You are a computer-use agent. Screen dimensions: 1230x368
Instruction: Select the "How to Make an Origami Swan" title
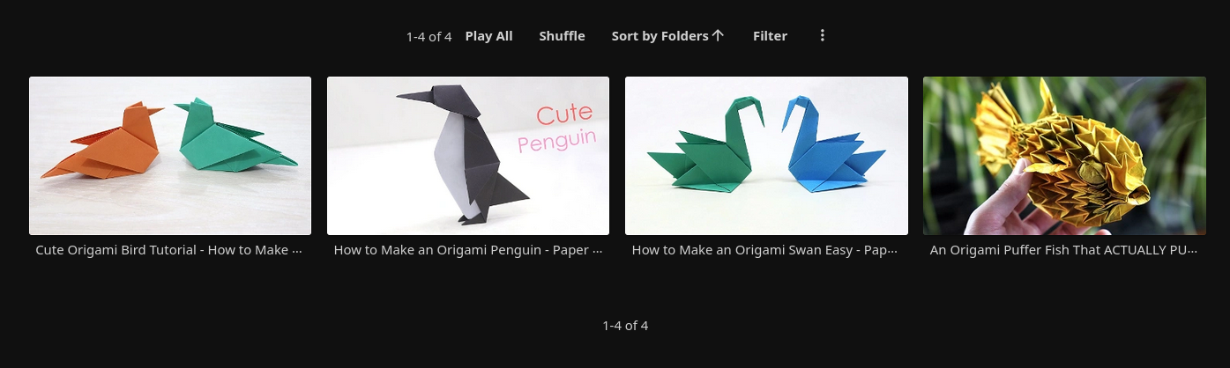point(765,250)
